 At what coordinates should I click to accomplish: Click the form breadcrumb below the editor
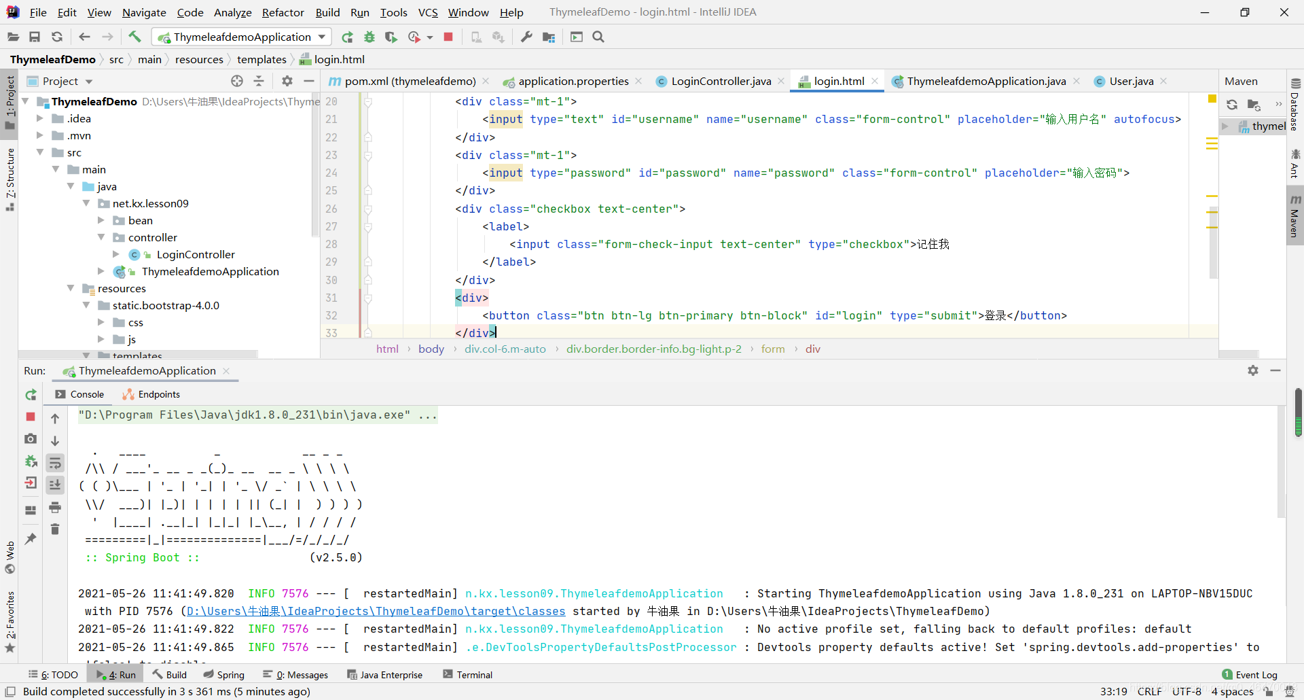pos(773,349)
